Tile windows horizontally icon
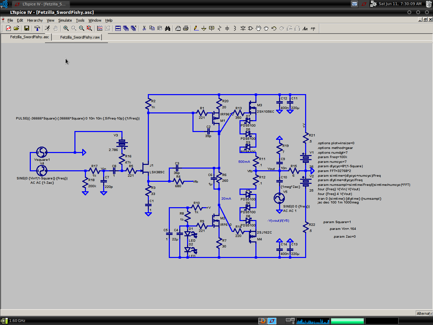 click(118, 28)
